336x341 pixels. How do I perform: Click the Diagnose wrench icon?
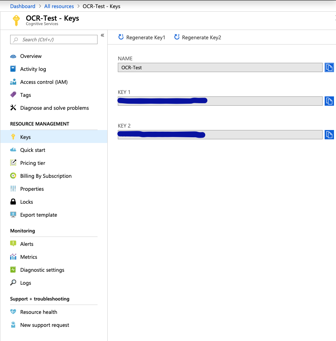coord(13,108)
